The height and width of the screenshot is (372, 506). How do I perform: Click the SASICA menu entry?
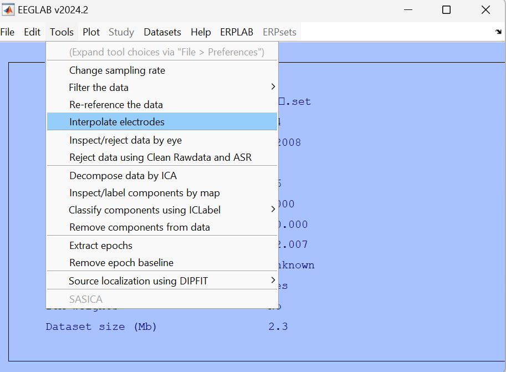[x=162, y=299]
